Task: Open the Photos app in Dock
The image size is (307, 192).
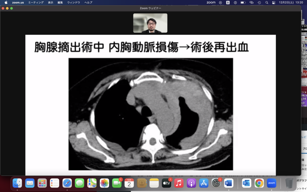Action: coord(104,183)
